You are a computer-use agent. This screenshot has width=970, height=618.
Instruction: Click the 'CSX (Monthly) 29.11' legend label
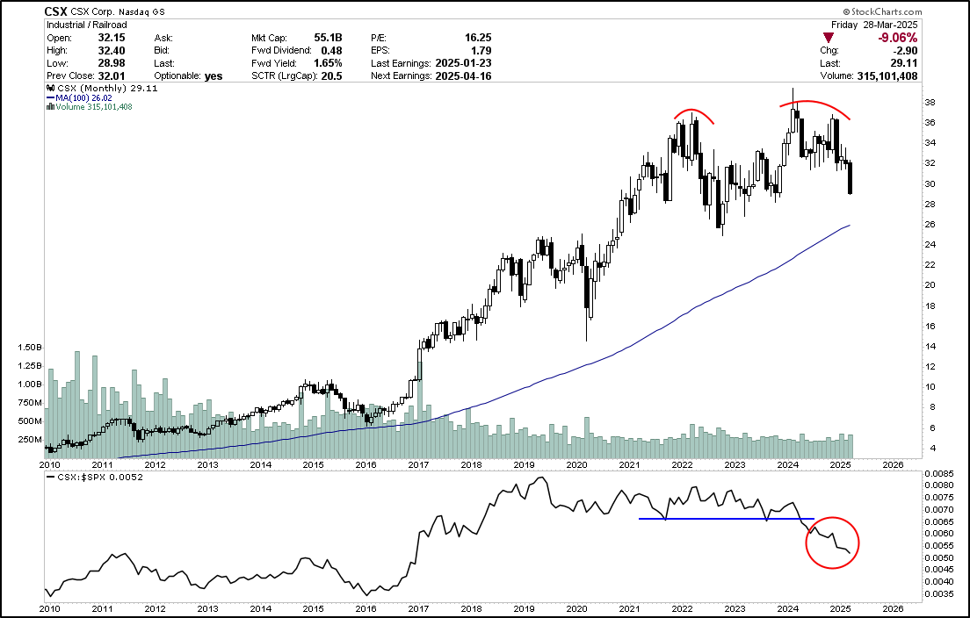(x=108, y=89)
